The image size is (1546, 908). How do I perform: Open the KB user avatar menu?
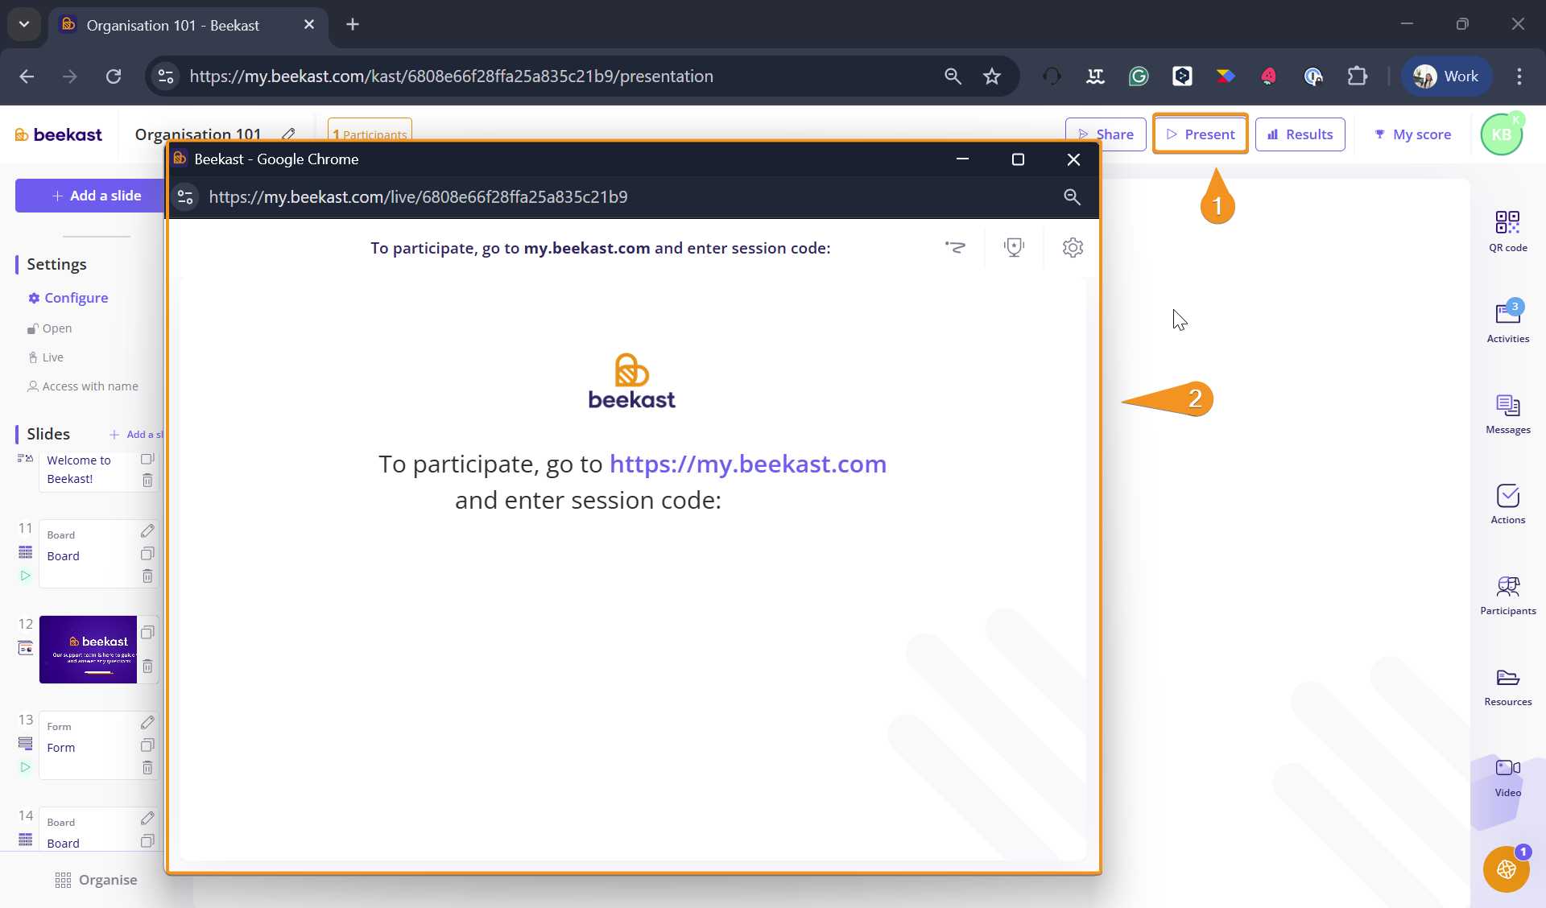(1501, 134)
